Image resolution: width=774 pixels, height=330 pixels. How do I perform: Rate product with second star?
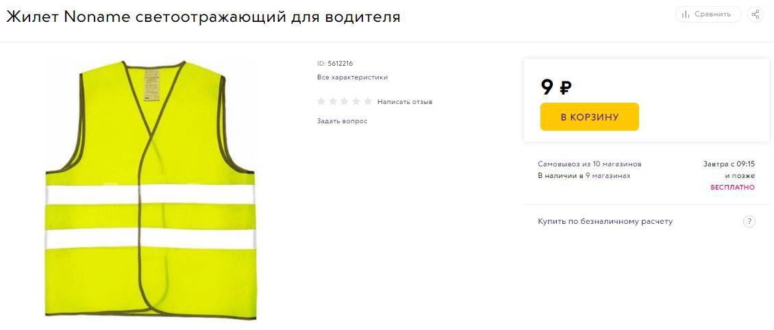click(x=333, y=101)
